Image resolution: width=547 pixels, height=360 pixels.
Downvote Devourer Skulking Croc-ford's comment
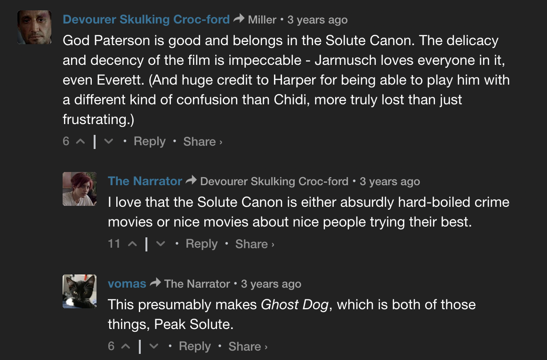click(x=108, y=141)
